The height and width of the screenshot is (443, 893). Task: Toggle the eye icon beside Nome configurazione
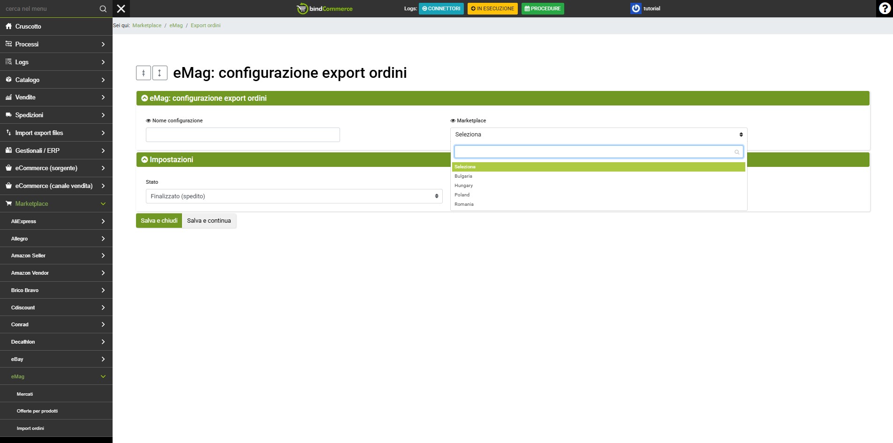tap(148, 121)
